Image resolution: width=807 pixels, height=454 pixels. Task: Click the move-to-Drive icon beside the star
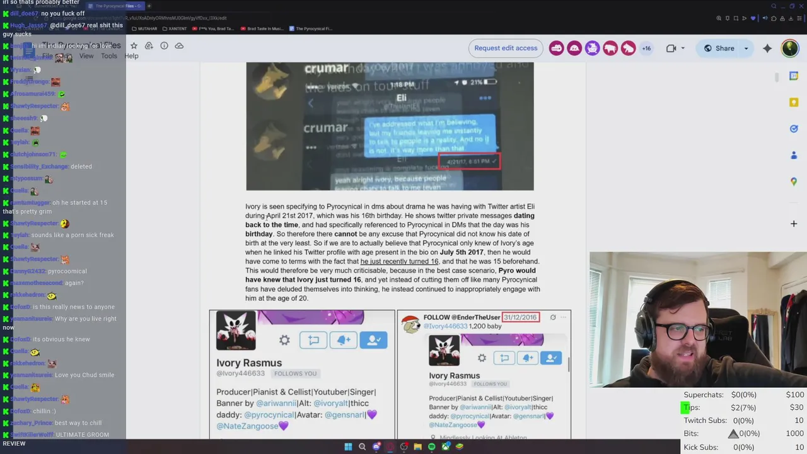(x=149, y=45)
